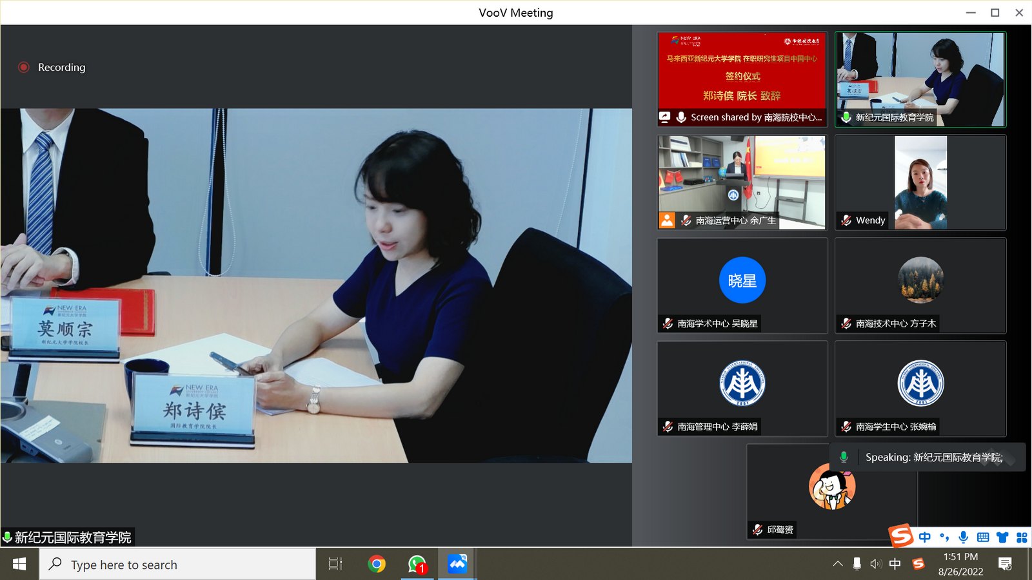
Task: Open Sogou toolbox grid icon
Action: tap(1022, 537)
